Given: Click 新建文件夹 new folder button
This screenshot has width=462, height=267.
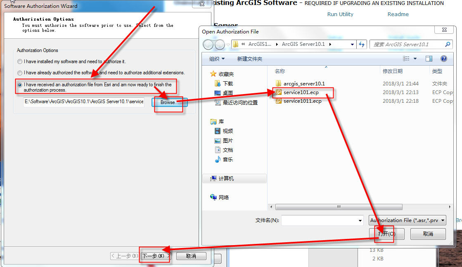Looking at the screenshot, I should point(249,59).
